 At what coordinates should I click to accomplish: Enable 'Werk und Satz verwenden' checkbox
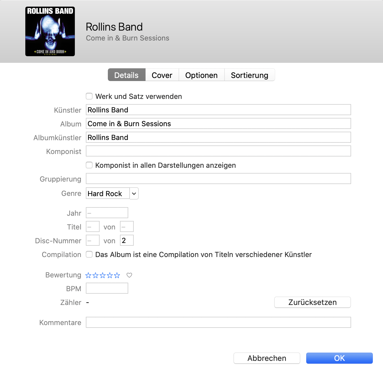pos(89,96)
